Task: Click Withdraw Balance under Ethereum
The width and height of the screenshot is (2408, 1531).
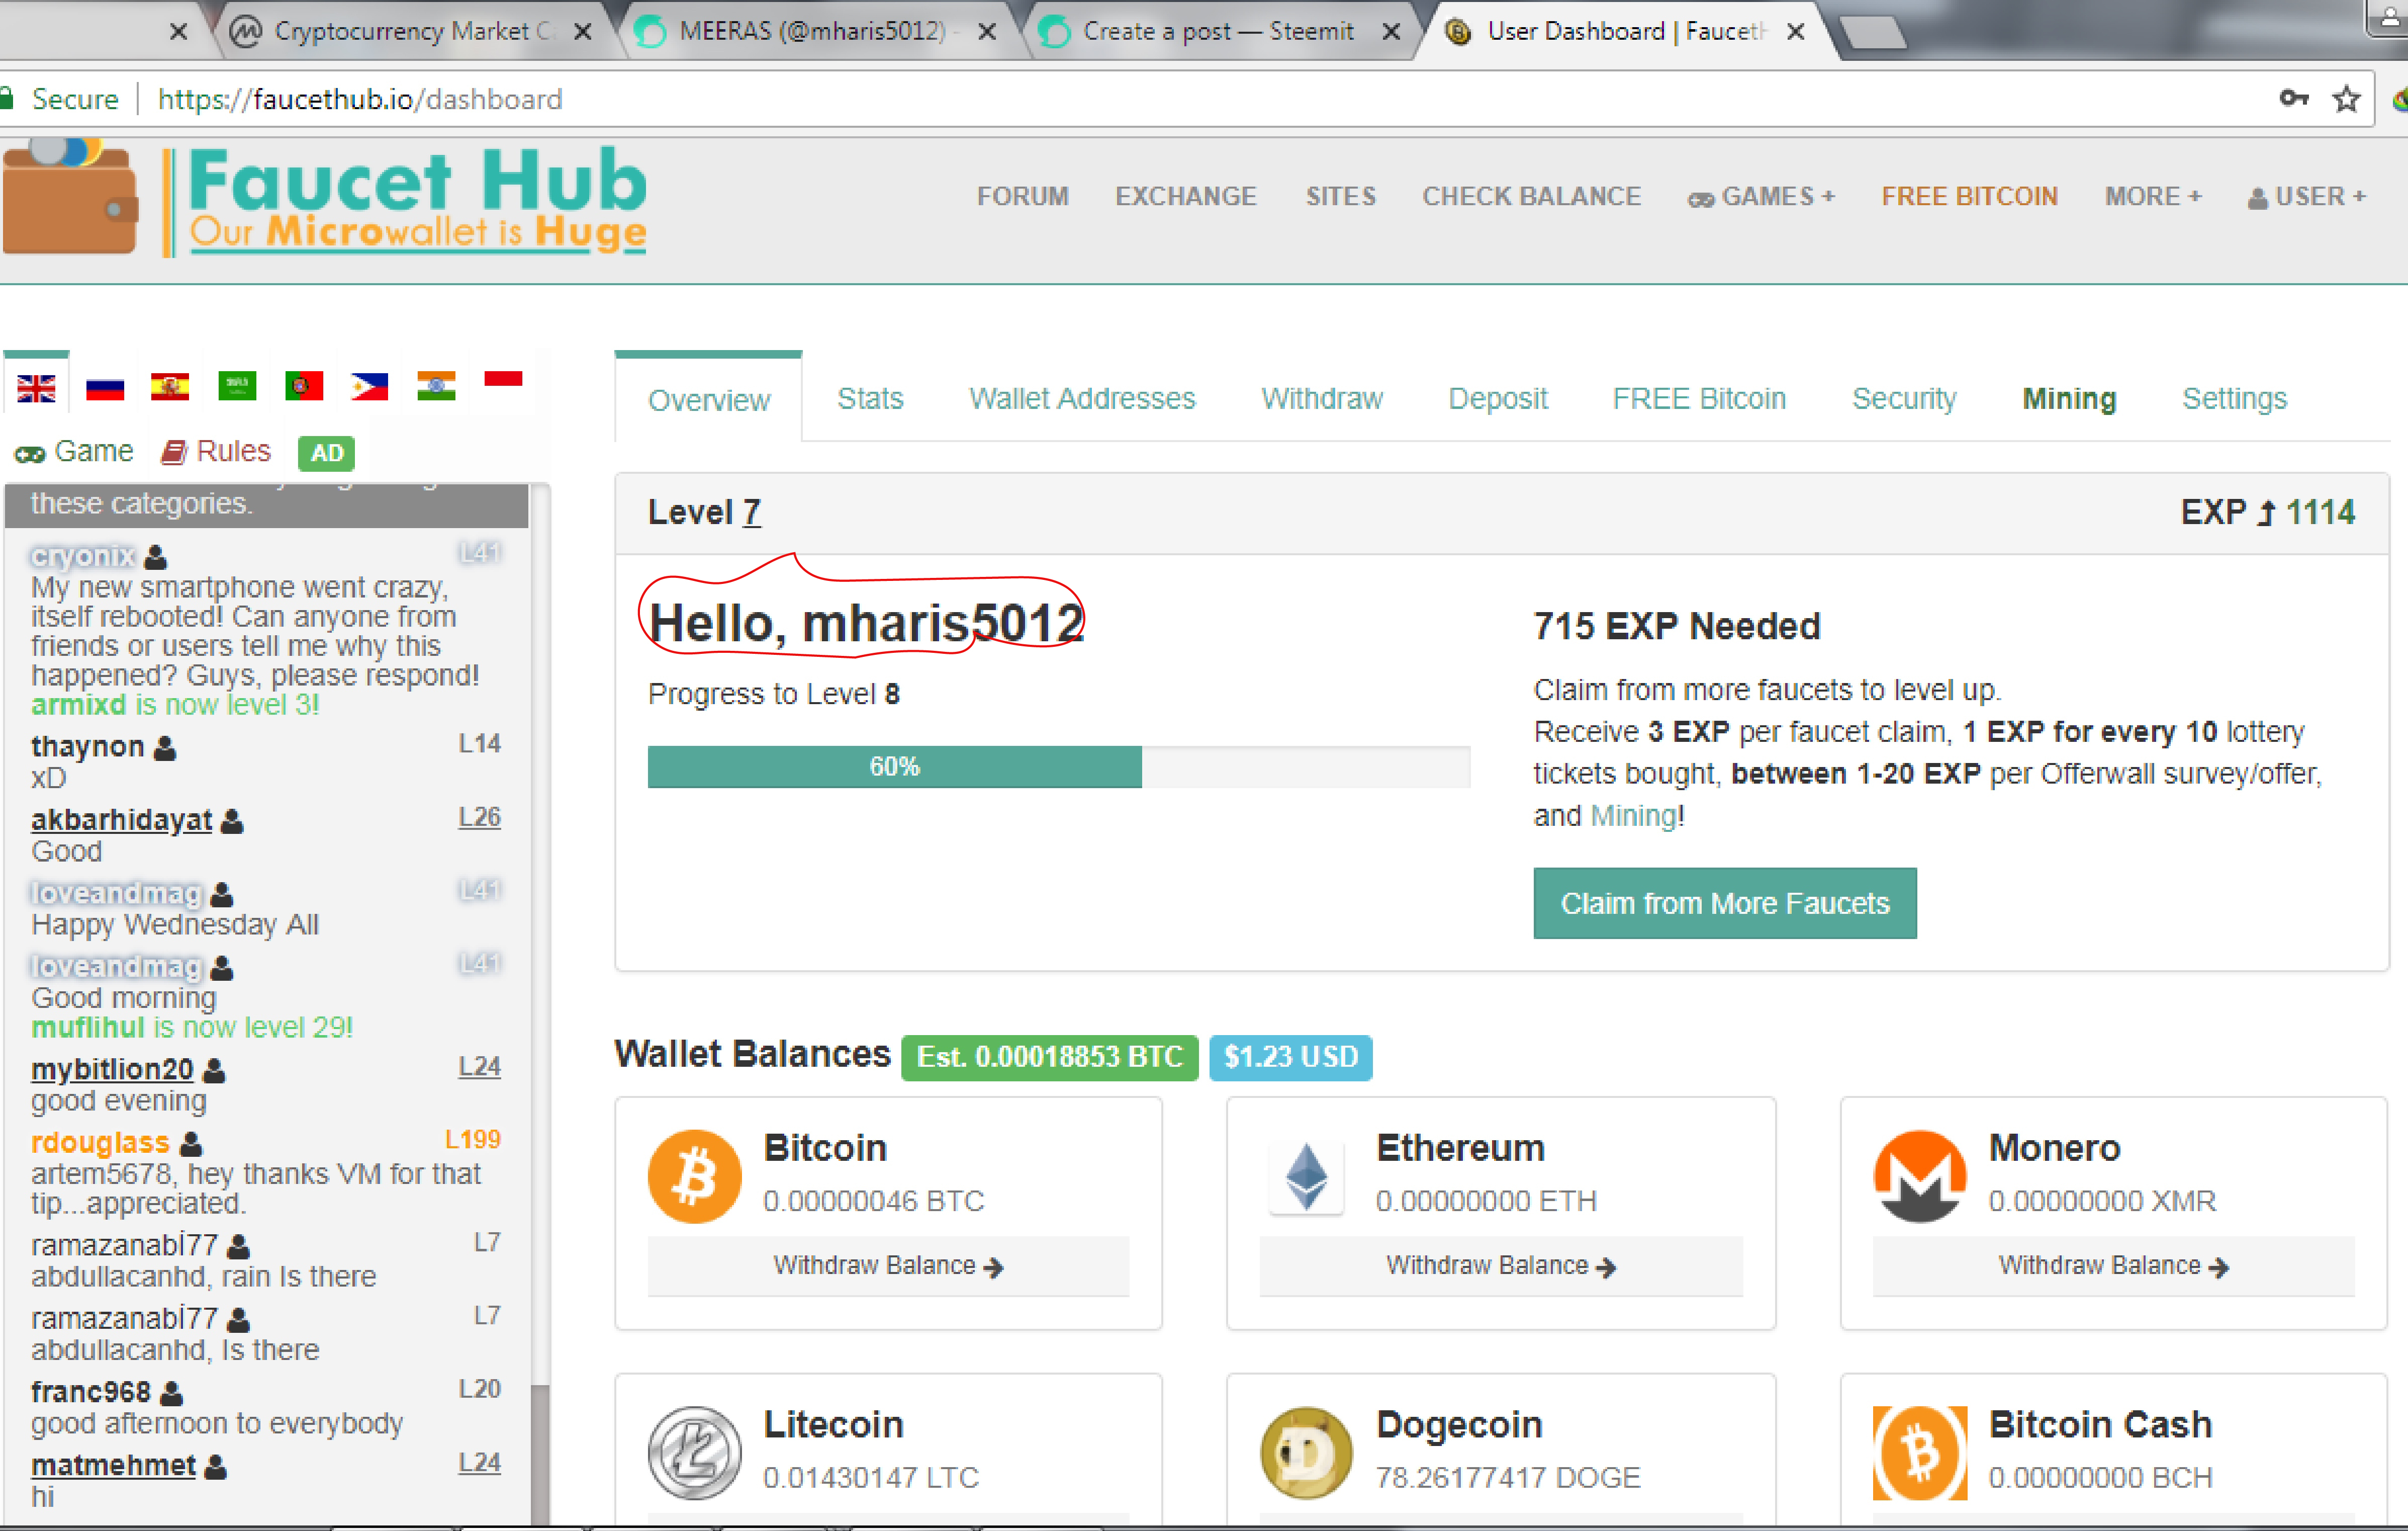Action: pos(1500,1266)
